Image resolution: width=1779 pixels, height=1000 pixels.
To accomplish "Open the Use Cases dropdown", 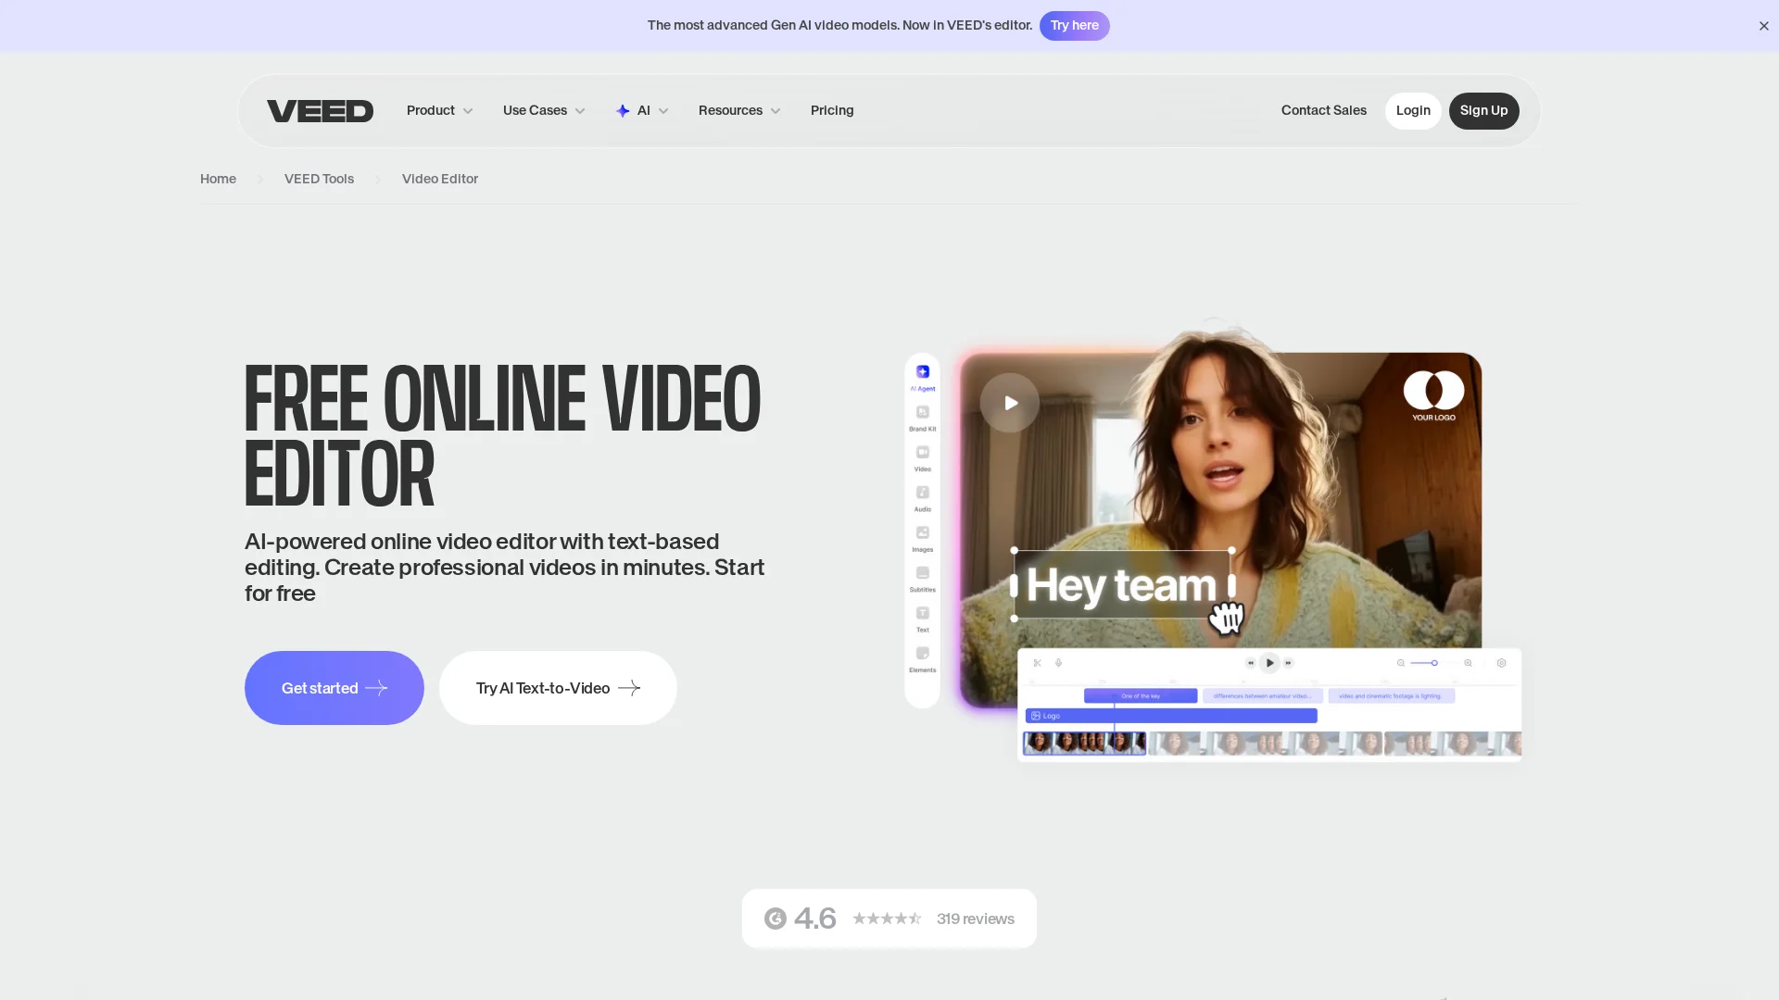I will coord(543,111).
